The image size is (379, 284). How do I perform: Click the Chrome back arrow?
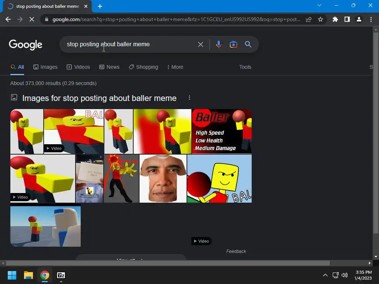coord(8,19)
